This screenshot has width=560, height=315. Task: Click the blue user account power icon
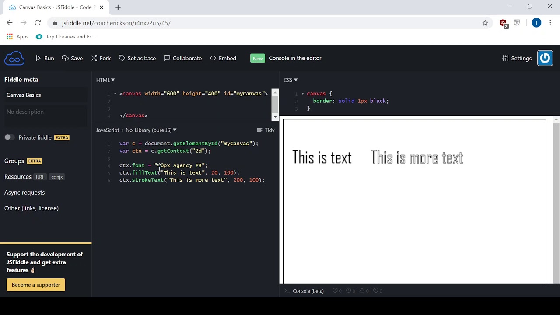click(545, 58)
